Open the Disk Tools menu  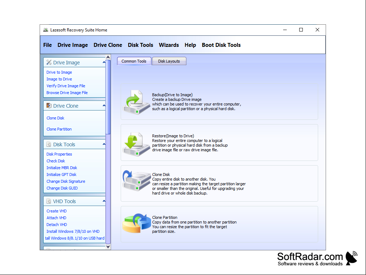pyautogui.click(x=141, y=45)
